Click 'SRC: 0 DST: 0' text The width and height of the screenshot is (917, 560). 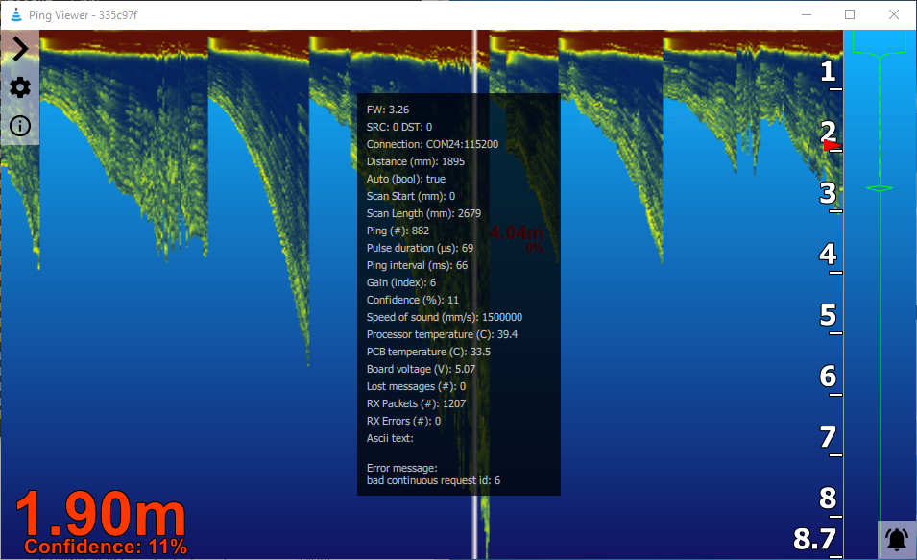[x=399, y=127]
